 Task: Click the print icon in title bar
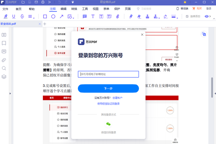pyautogui.click(x=43, y=2)
